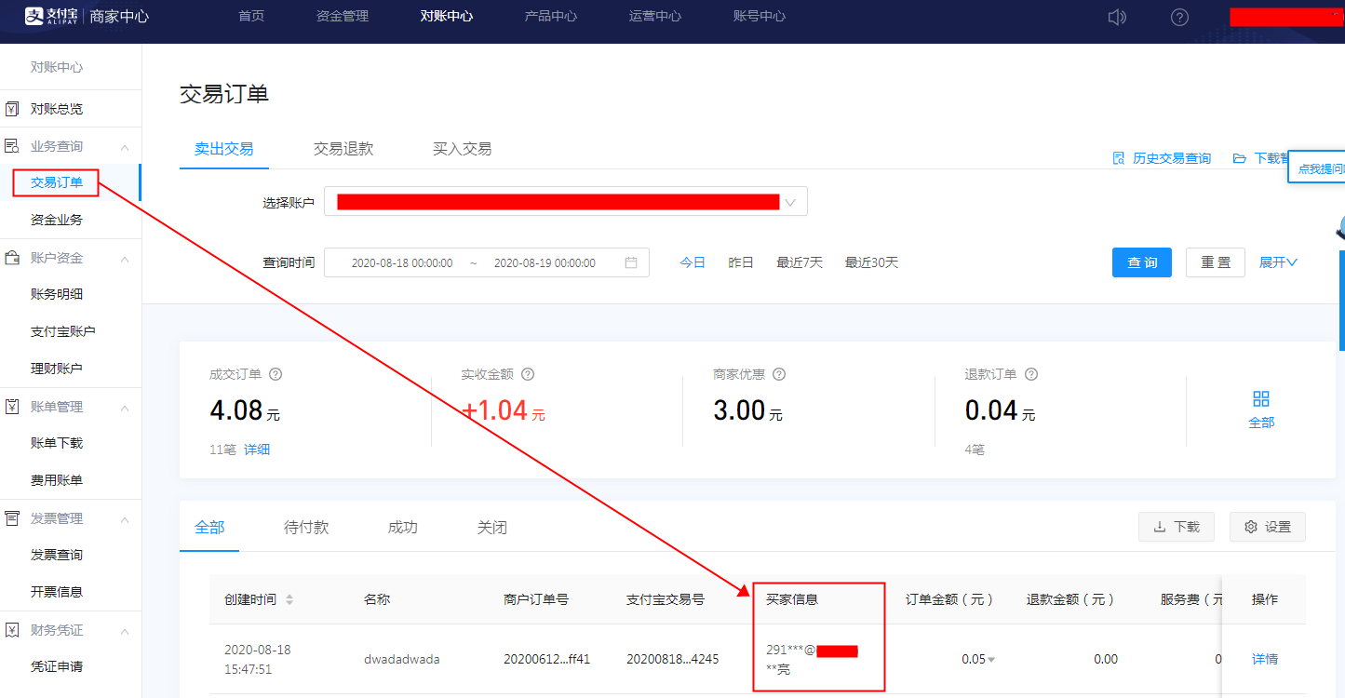Filter by 最近30天 quick range
Viewport: 1345px width, 698px height.
[x=872, y=262]
